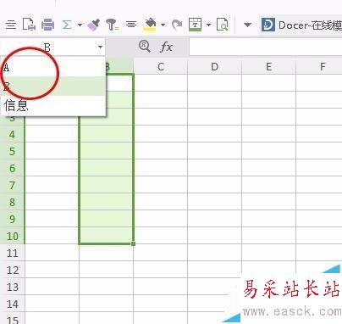342x324 pixels.
Task: Select row 13 header
Action: pyautogui.click(x=12, y=287)
